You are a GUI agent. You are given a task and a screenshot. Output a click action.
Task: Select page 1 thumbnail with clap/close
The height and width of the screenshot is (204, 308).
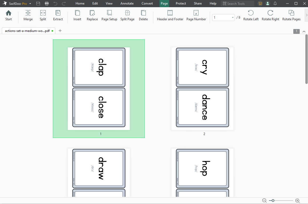[99, 88]
